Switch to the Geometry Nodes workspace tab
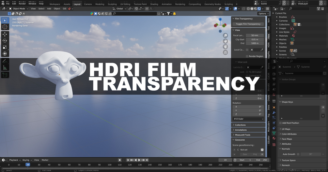Image resolution: width=328 pixels, height=172 pixels. (x=212, y=4)
